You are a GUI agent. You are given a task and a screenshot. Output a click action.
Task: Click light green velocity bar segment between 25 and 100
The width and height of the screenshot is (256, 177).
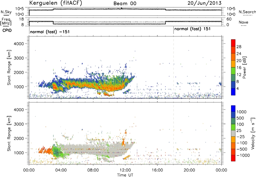coord(233,127)
